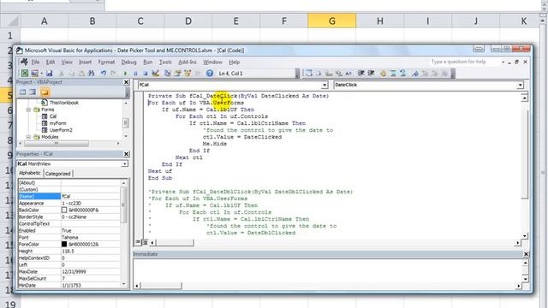Open the Insert UserForm dropdown arrow
548x308 pixels.
[x=42, y=74]
